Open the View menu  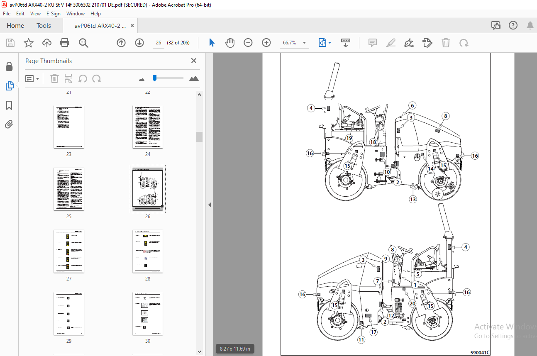point(35,13)
